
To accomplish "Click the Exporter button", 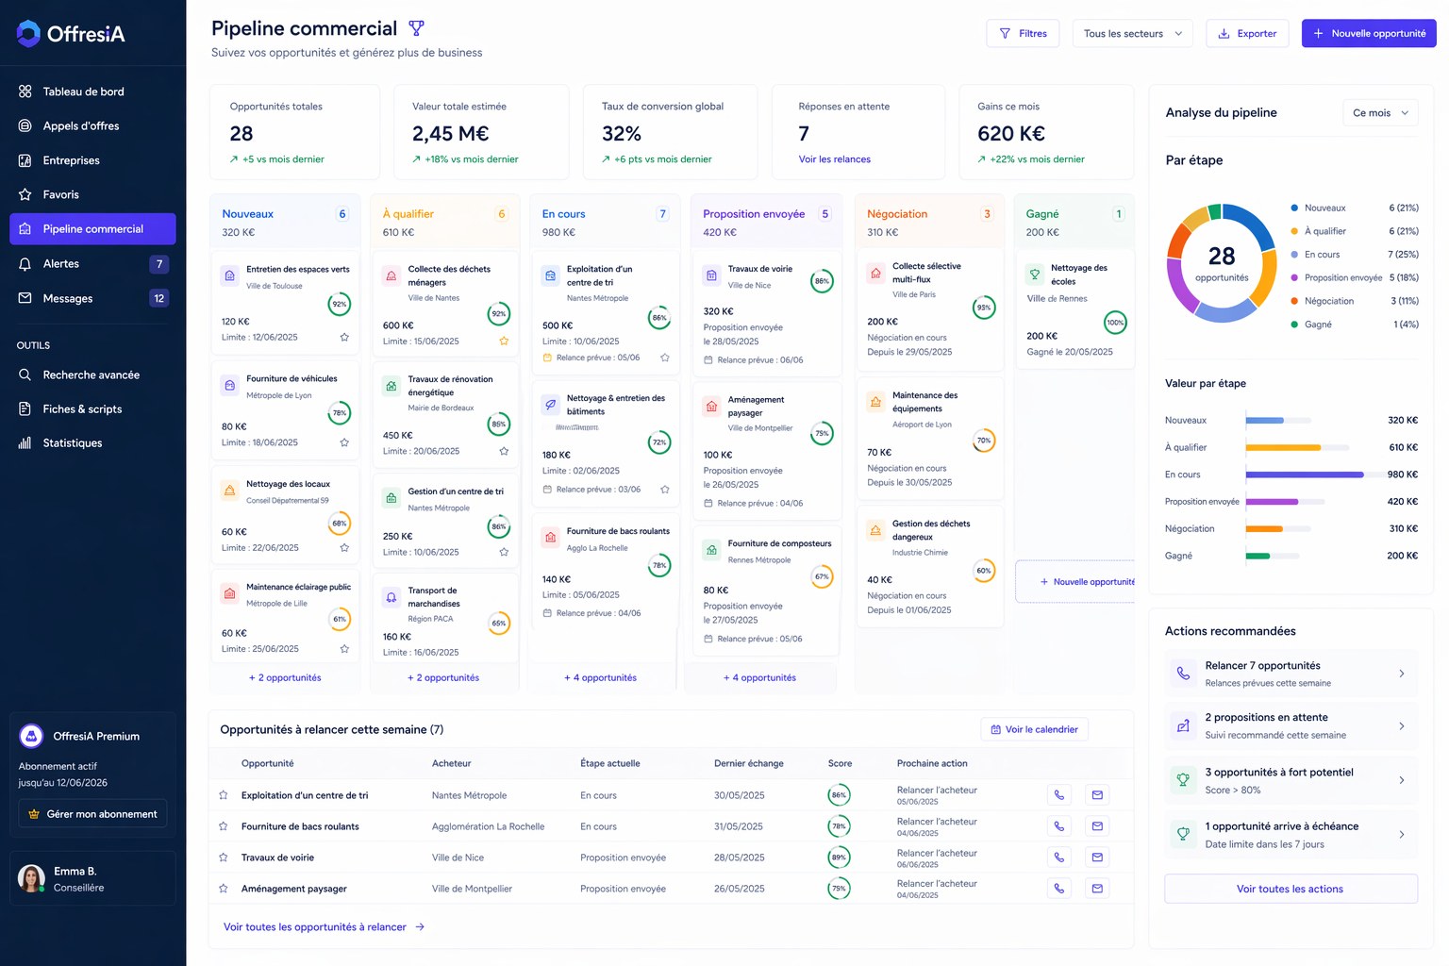I will [1247, 33].
